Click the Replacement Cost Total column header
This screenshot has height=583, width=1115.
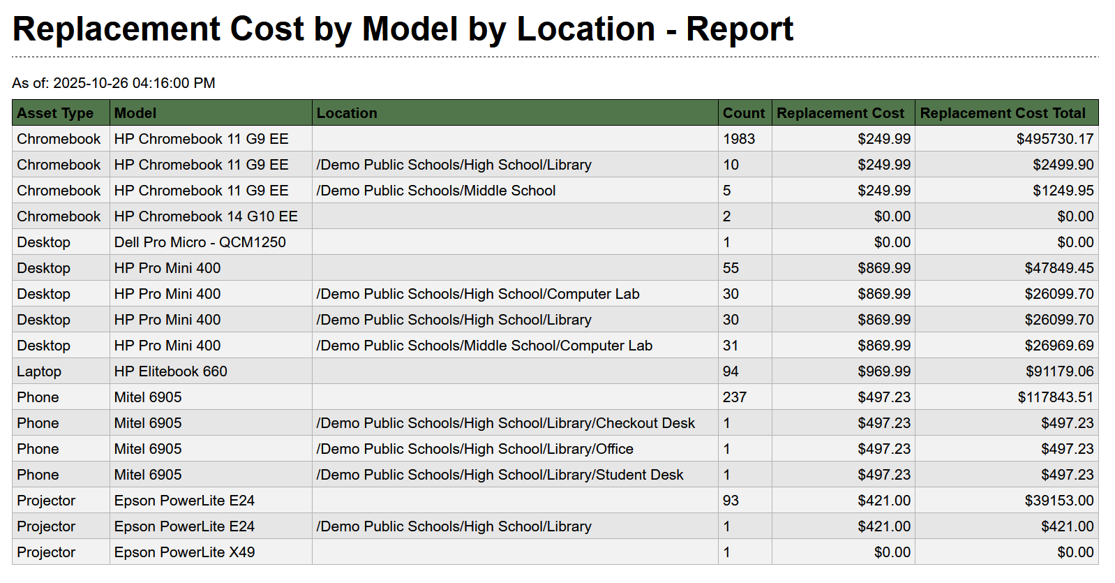(1003, 113)
